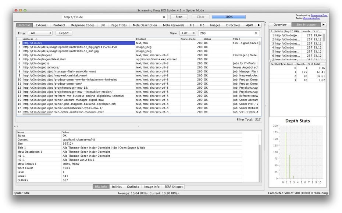
Task: Sort by the Title 1 column header
Action: [x=245, y=39]
